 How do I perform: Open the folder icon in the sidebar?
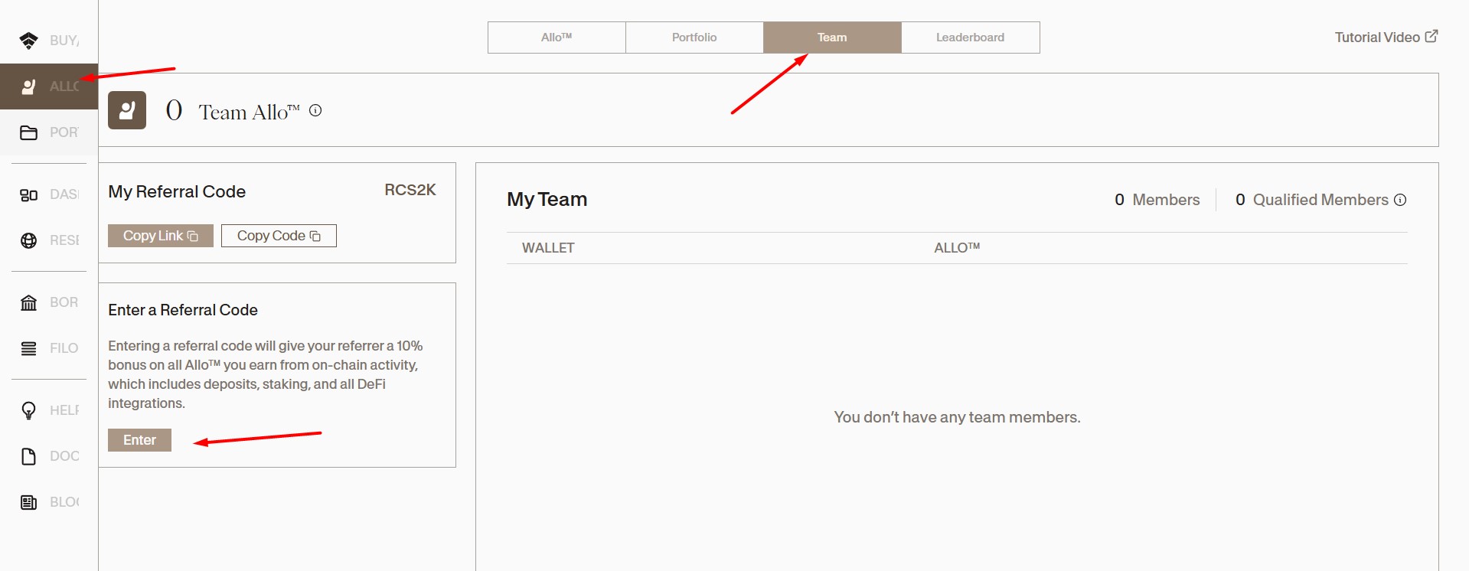pos(29,132)
